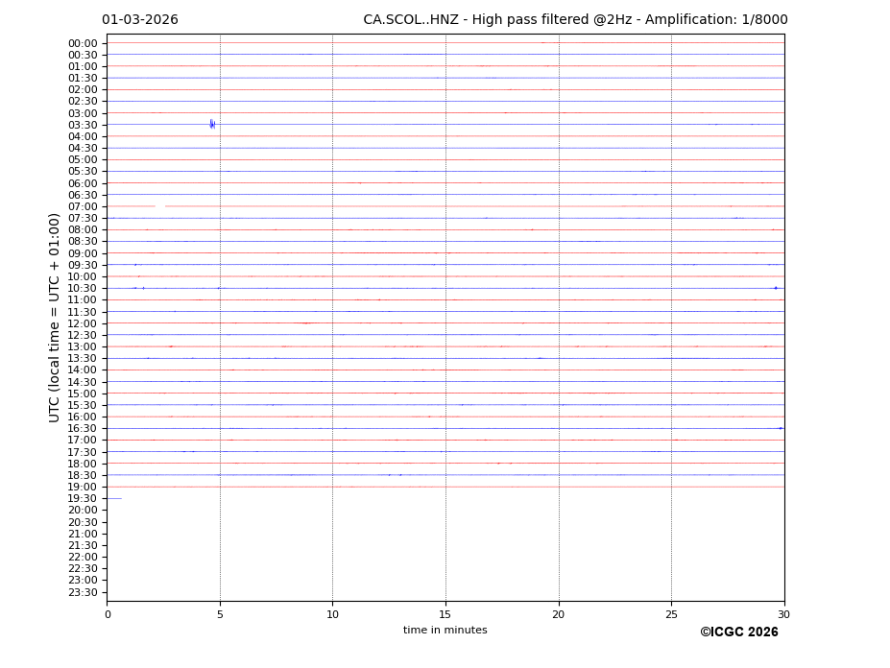Click the vertical UTC local time axis label
890x668 pixels.
[55, 318]
